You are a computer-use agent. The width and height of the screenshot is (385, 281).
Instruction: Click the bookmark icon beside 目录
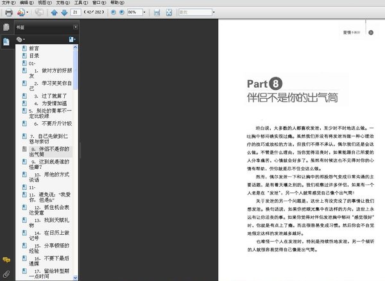24,56
